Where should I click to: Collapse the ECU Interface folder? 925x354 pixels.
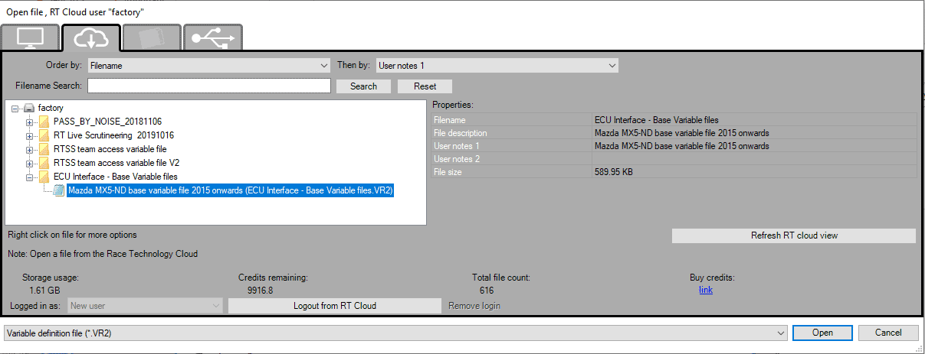point(30,177)
